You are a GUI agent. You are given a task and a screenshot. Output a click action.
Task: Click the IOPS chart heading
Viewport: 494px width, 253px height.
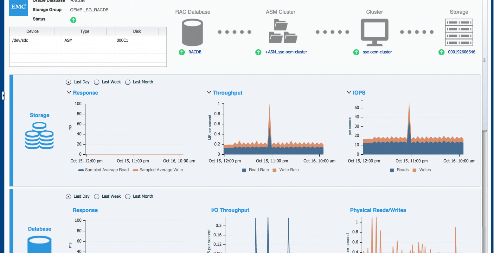tap(359, 93)
